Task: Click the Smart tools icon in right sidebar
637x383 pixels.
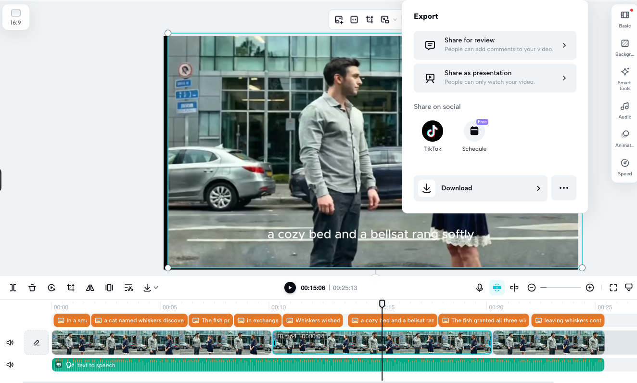Action: tap(624, 79)
